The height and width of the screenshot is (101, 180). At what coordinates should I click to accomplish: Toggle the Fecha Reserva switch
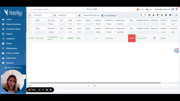point(103,16)
